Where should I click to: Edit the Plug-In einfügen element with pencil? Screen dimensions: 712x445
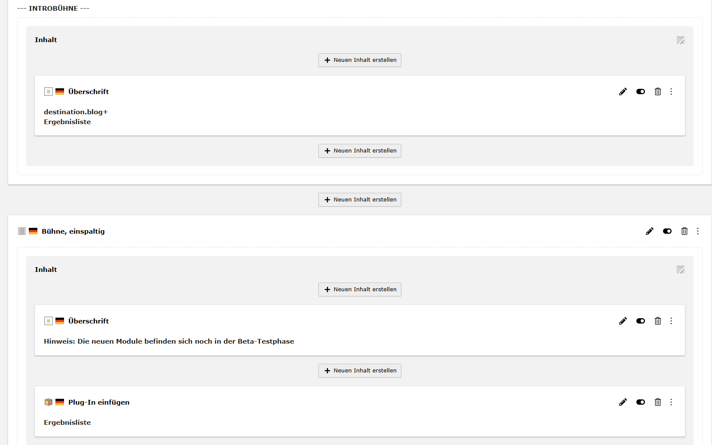(623, 402)
